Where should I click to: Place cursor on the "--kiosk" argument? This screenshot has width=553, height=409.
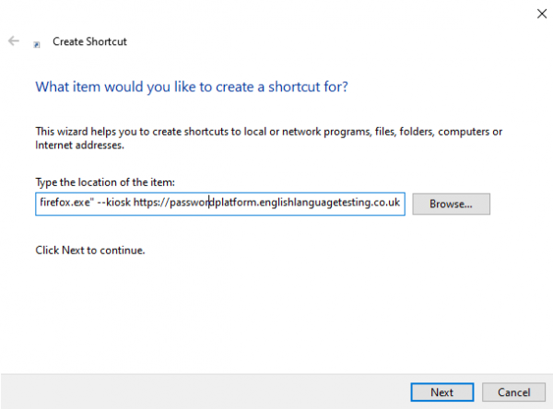pos(113,203)
